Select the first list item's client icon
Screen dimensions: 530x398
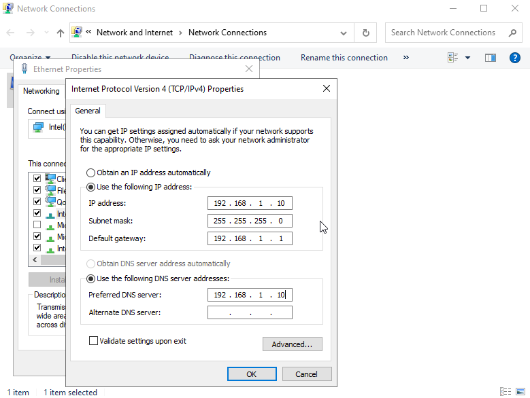[x=50, y=179]
